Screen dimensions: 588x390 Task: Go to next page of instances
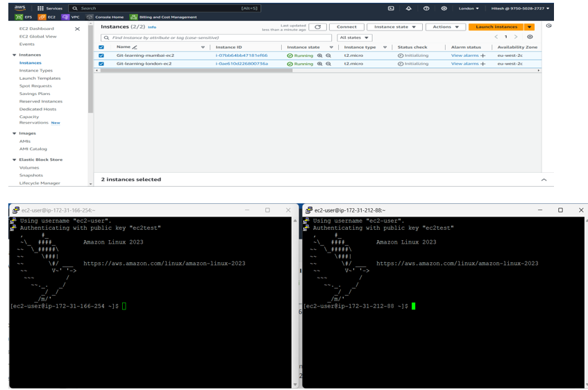516,37
